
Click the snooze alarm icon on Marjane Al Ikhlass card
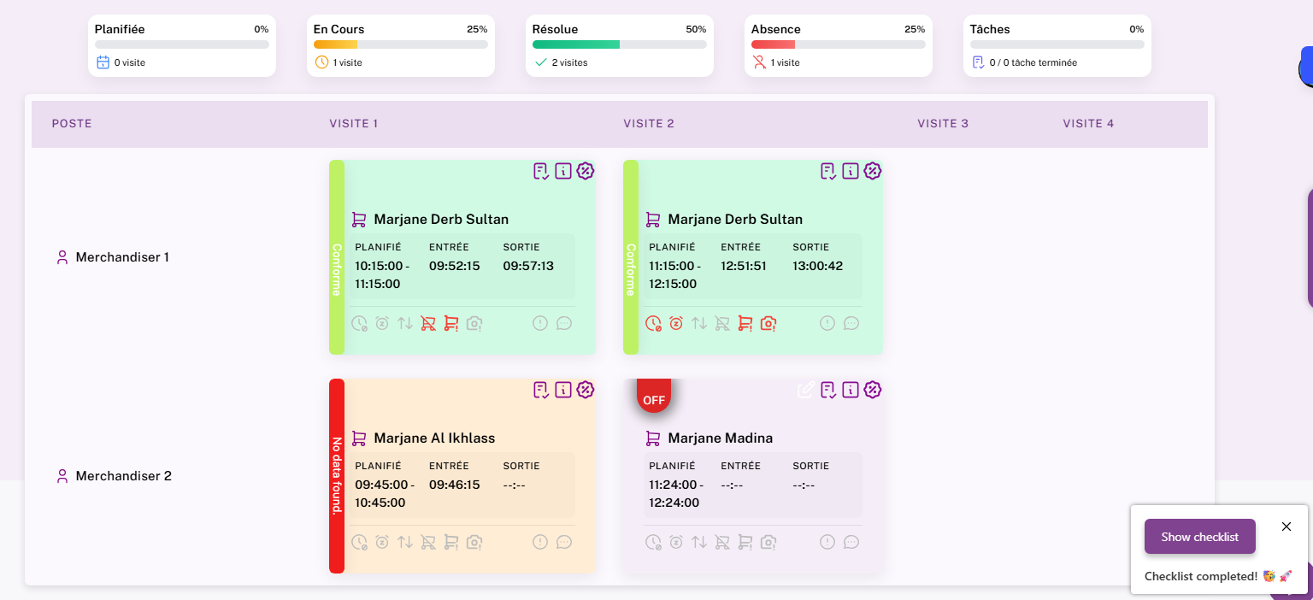coord(382,542)
